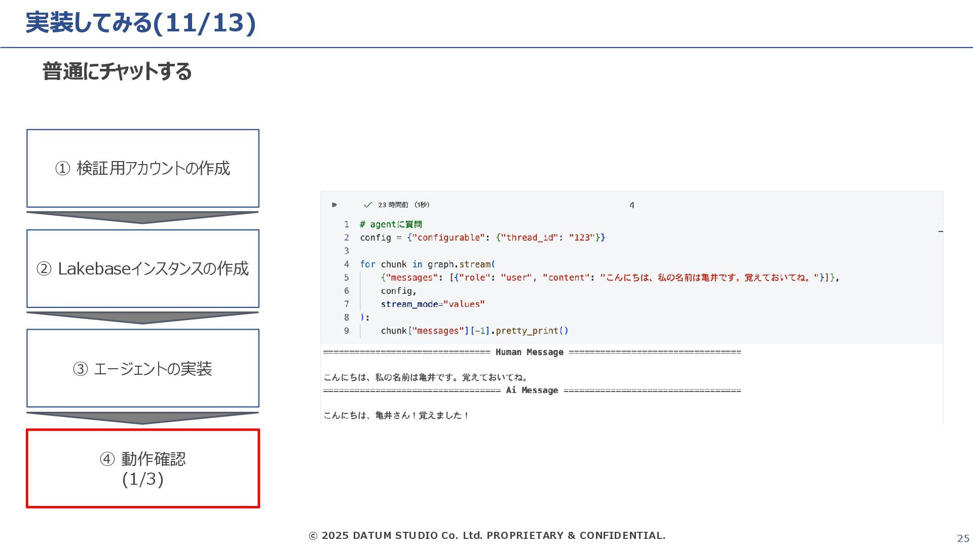This screenshot has width=973, height=547.
Task: Click the code cell vertical scrollbar
Action: point(941,279)
